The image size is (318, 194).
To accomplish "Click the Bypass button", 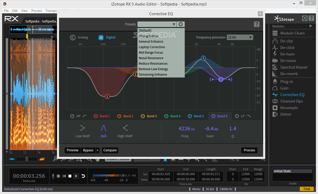I will (x=88, y=150).
